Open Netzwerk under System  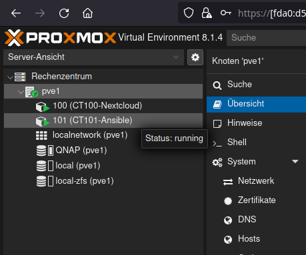[256, 181]
